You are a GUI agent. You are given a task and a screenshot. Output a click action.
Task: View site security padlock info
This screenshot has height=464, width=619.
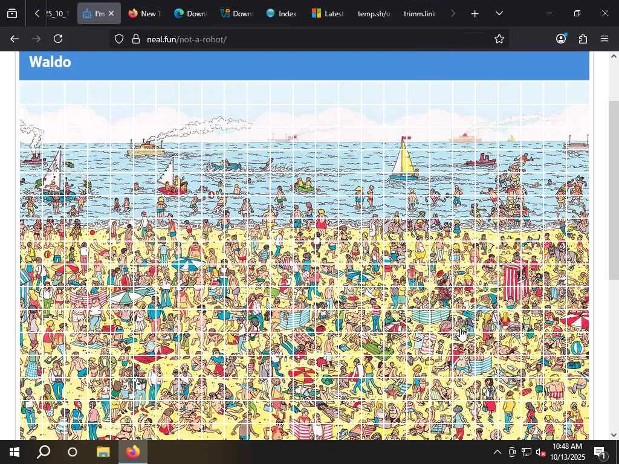(136, 39)
